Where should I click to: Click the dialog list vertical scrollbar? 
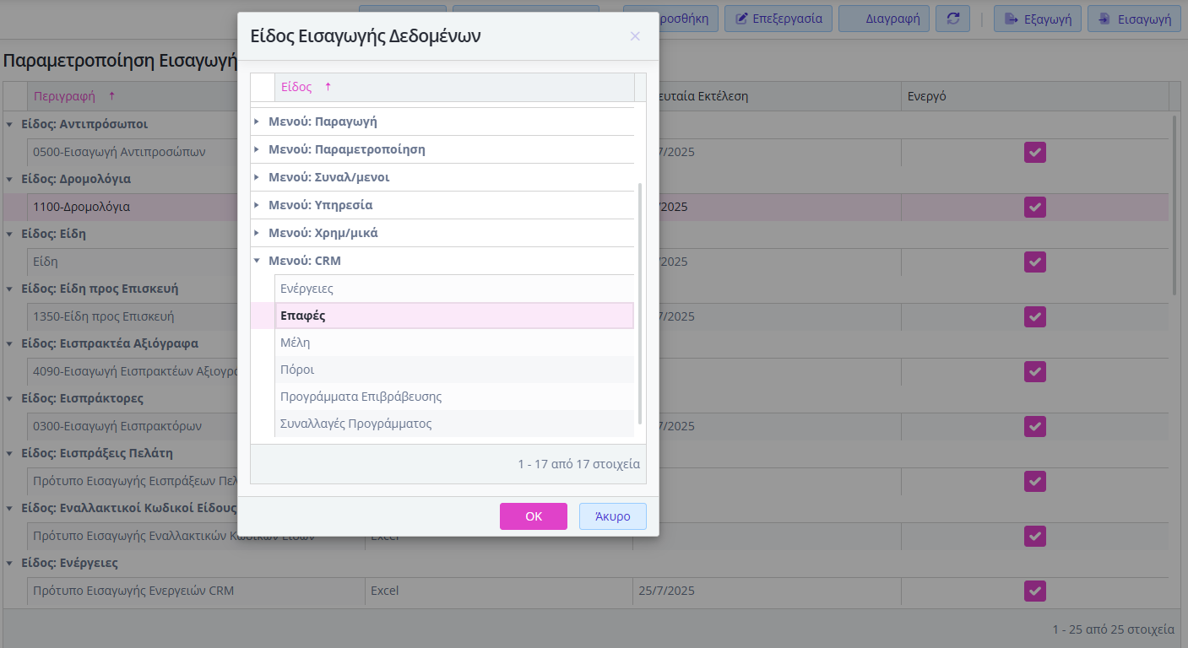coord(640,304)
